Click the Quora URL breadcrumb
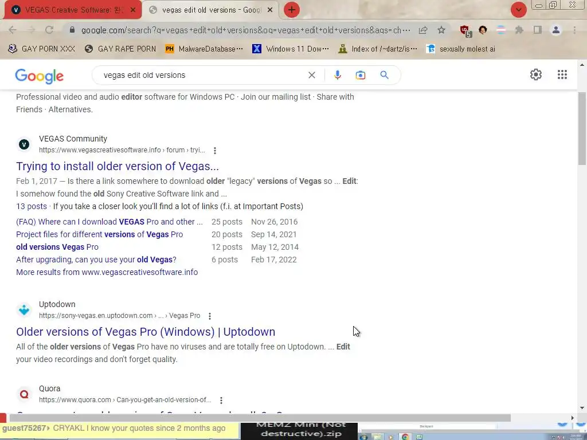 click(x=125, y=400)
